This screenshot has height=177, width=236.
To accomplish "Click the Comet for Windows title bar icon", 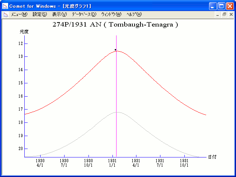I will click(6, 6).
